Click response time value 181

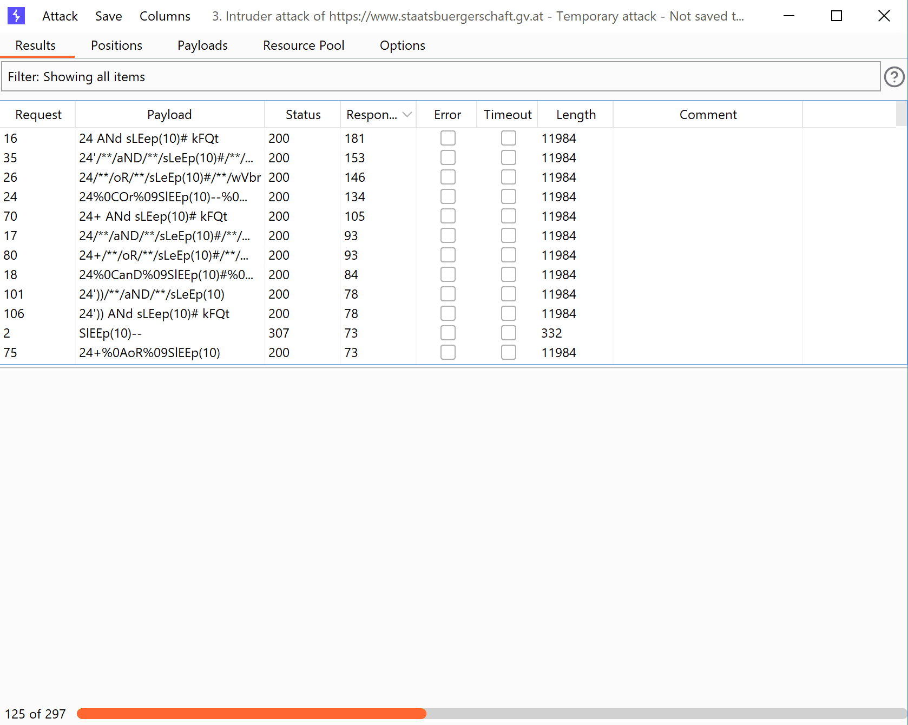pyautogui.click(x=354, y=139)
